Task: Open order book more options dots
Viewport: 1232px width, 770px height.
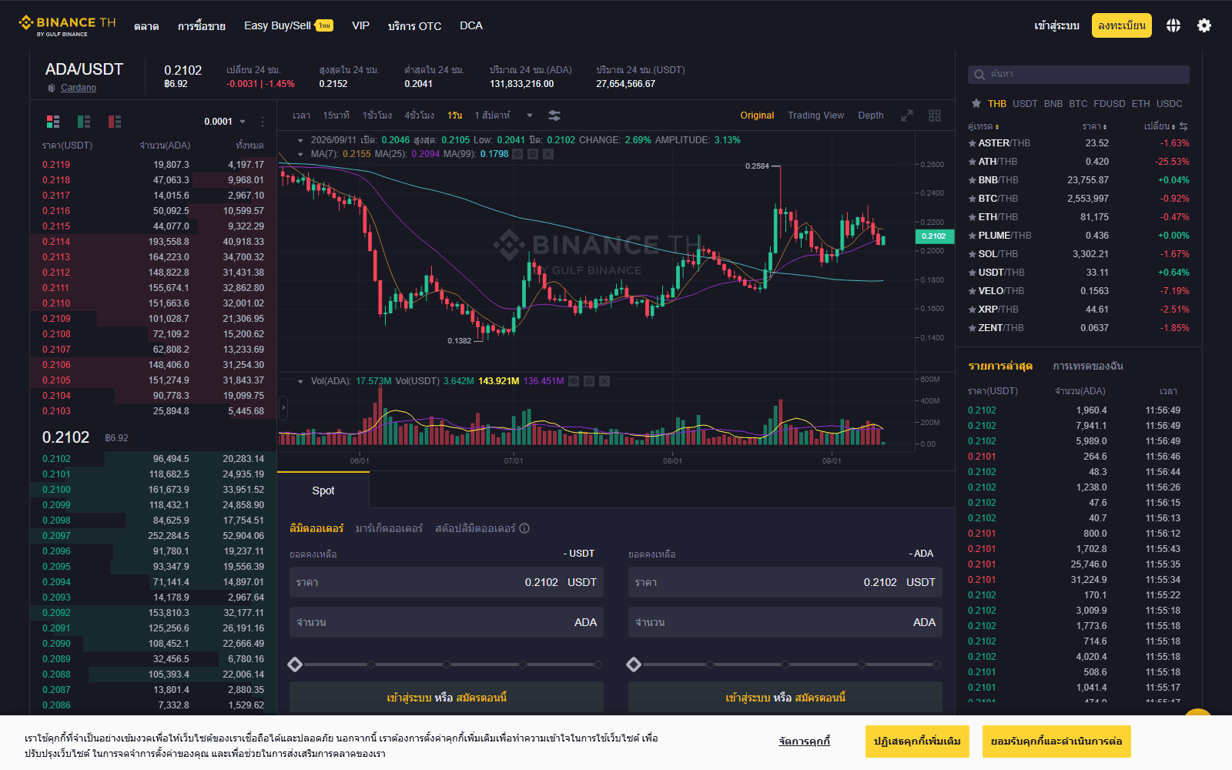Action: pos(262,122)
